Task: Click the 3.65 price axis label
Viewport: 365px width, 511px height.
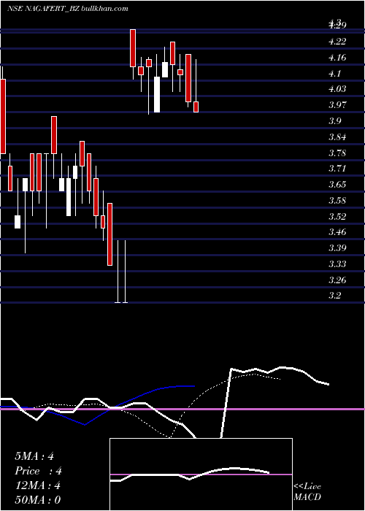Action: click(x=337, y=185)
